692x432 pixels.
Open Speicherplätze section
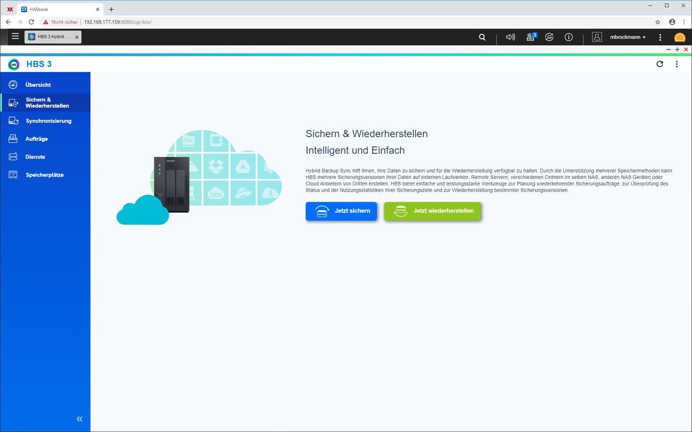click(45, 175)
